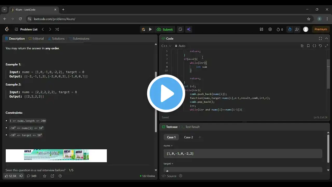
Task: Star this problem as favorite
Action: [x=45, y=176]
